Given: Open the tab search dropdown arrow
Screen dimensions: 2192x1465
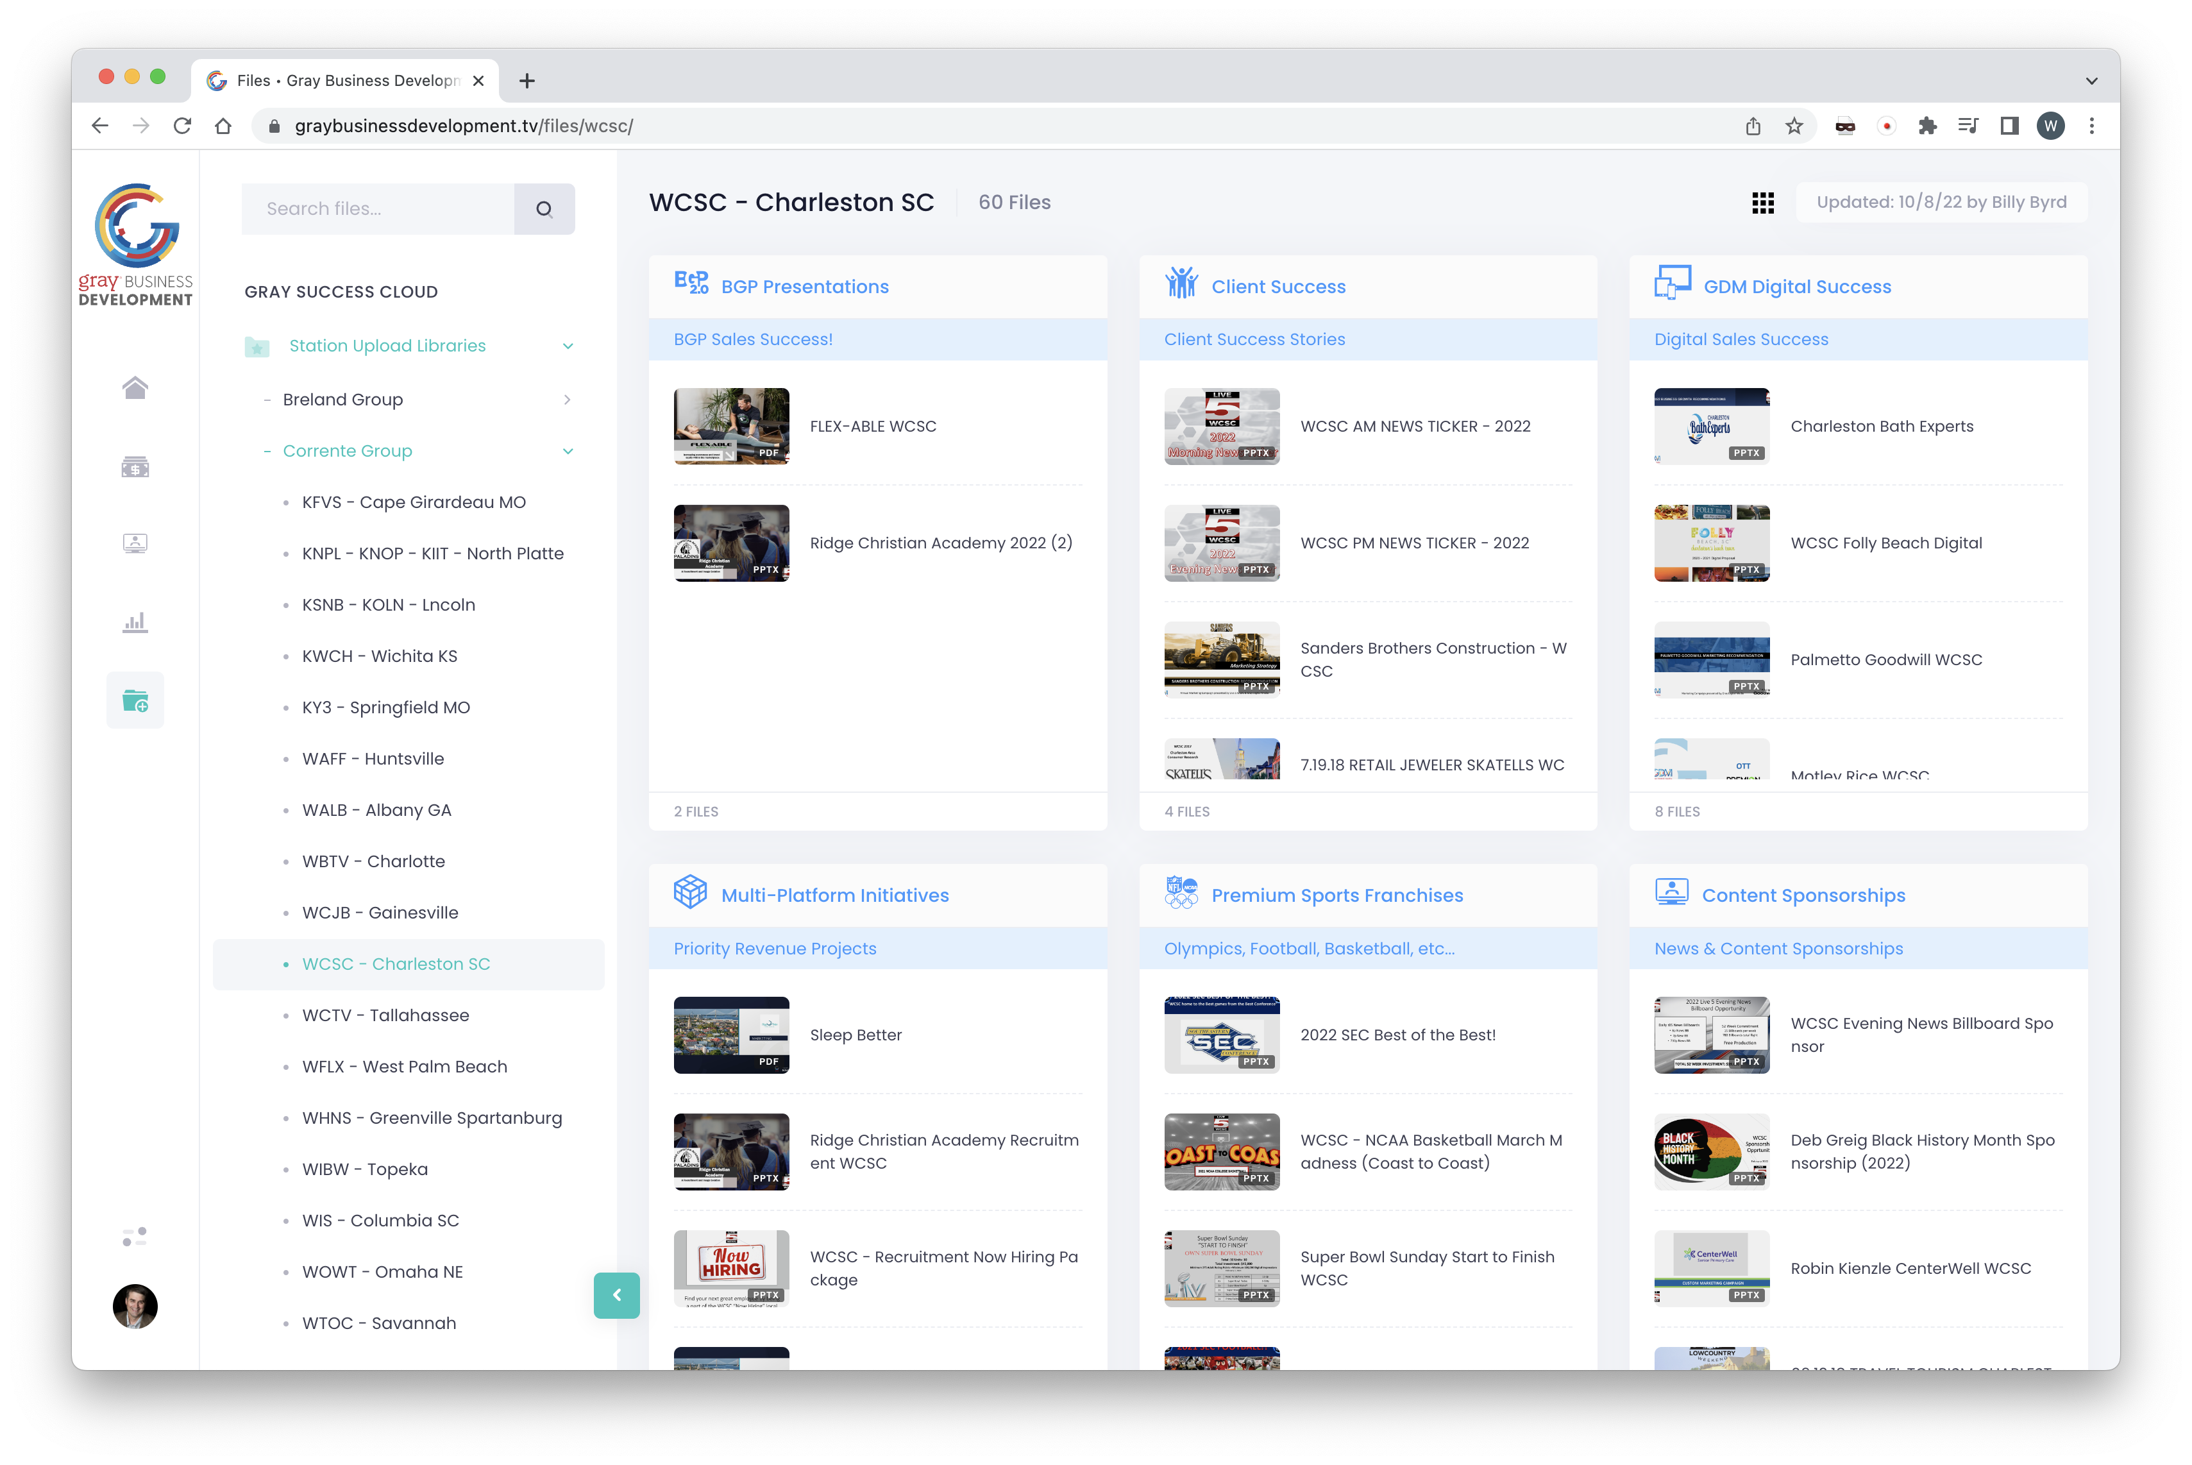Looking at the screenshot, I should (x=2091, y=81).
